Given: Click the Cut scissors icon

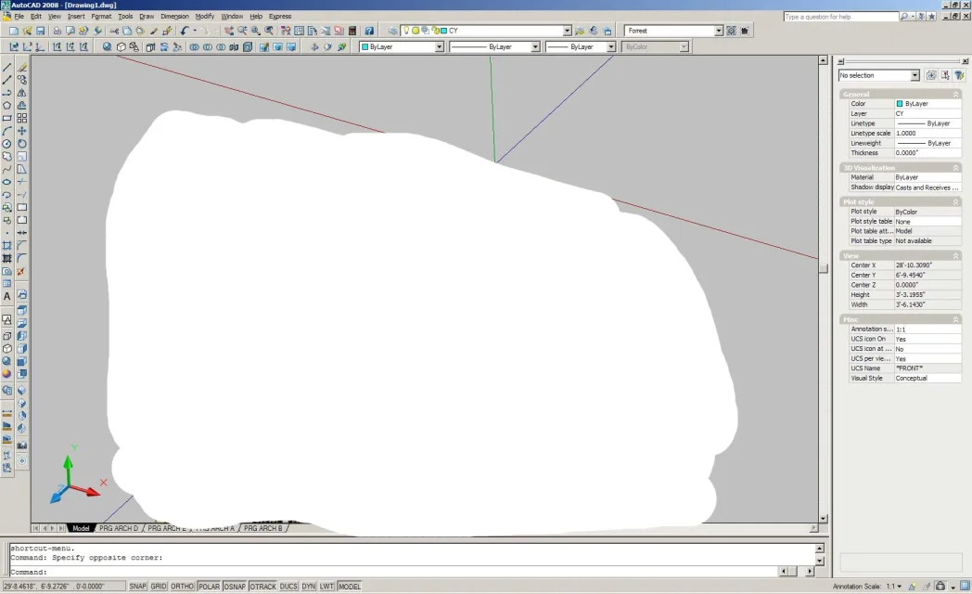Looking at the screenshot, I should click(114, 31).
